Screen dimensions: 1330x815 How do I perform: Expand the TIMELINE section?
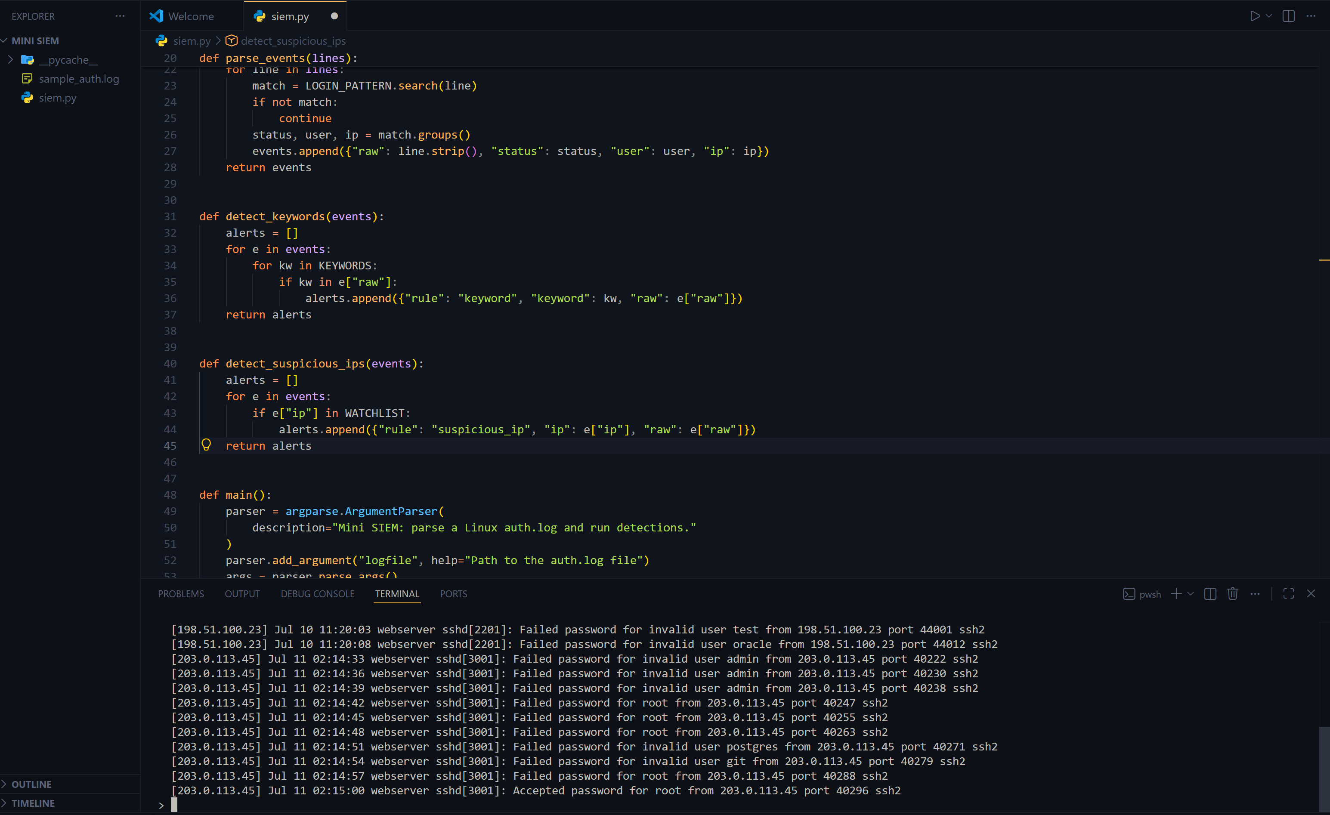click(x=33, y=803)
